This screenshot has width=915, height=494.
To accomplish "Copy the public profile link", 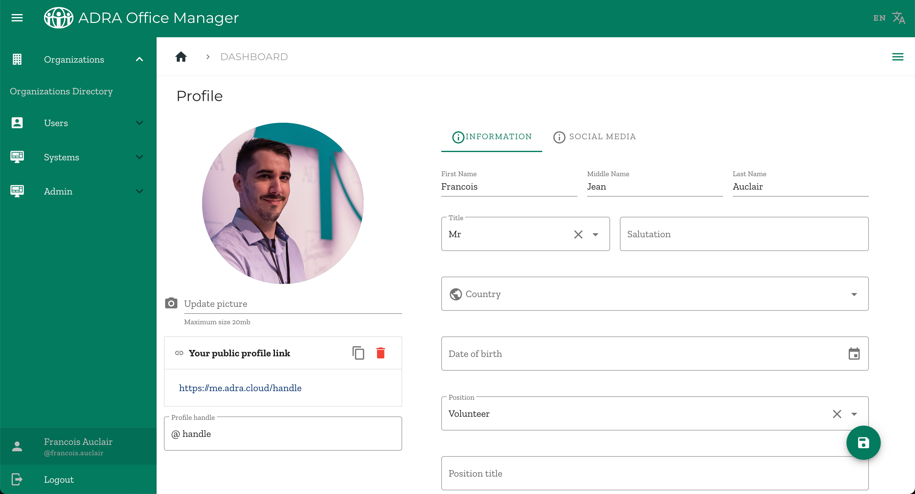I will [358, 353].
